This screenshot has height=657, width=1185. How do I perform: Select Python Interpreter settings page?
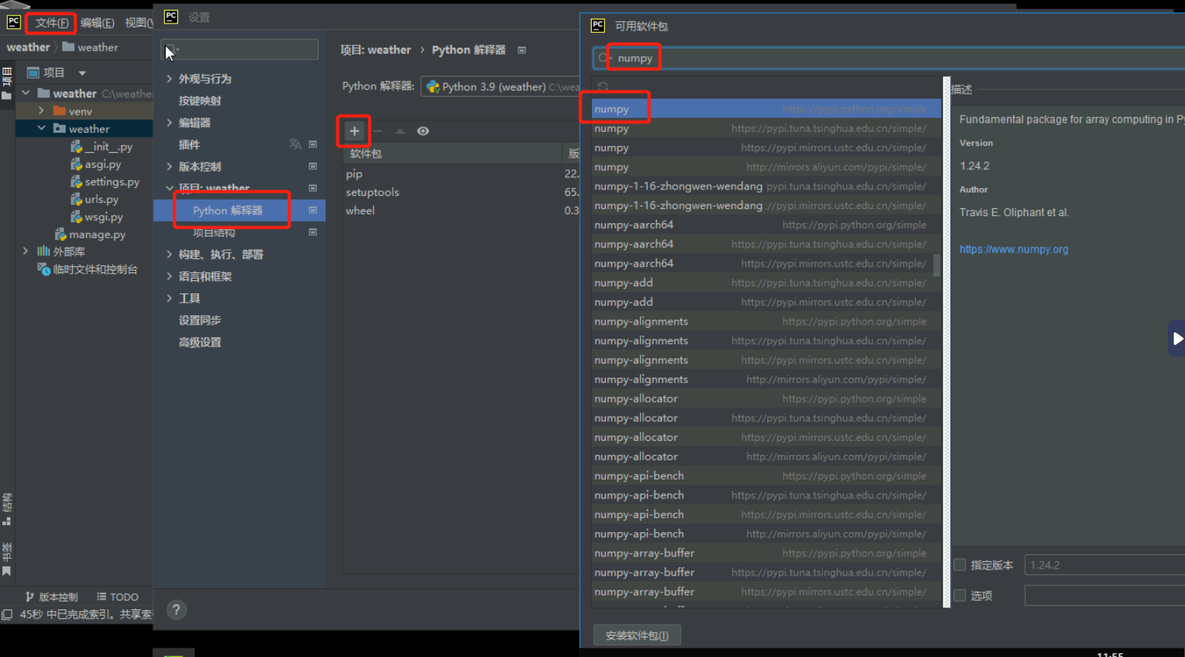coord(239,211)
